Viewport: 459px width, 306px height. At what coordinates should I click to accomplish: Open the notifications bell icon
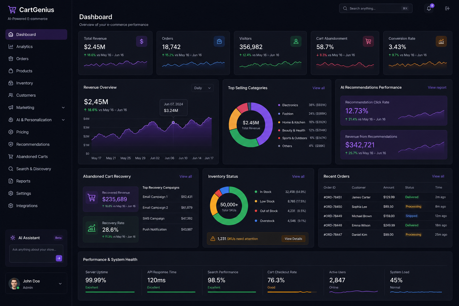[429, 8]
